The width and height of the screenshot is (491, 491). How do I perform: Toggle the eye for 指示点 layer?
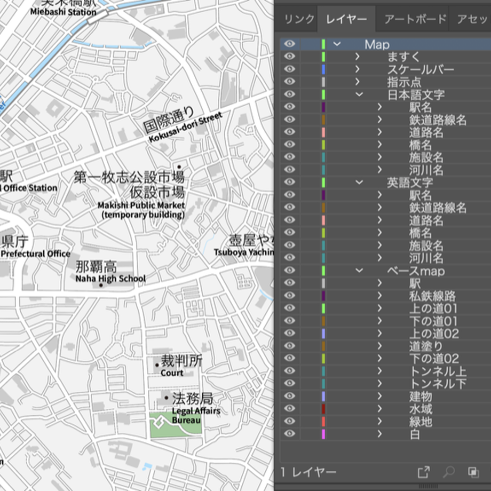click(290, 82)
